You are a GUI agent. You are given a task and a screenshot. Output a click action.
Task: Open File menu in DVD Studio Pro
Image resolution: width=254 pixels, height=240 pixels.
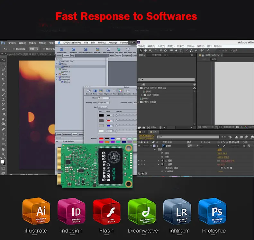pyautogui.click(x=86, y=42)
